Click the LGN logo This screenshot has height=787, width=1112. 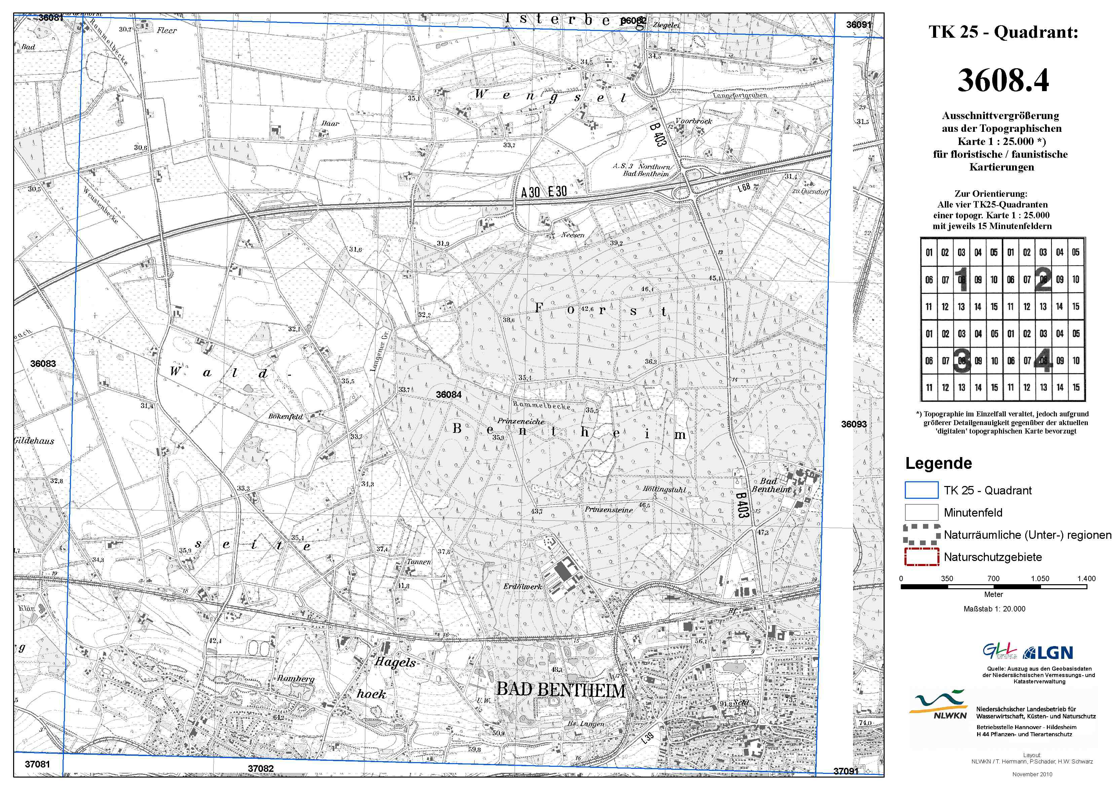click(1048, 653)
